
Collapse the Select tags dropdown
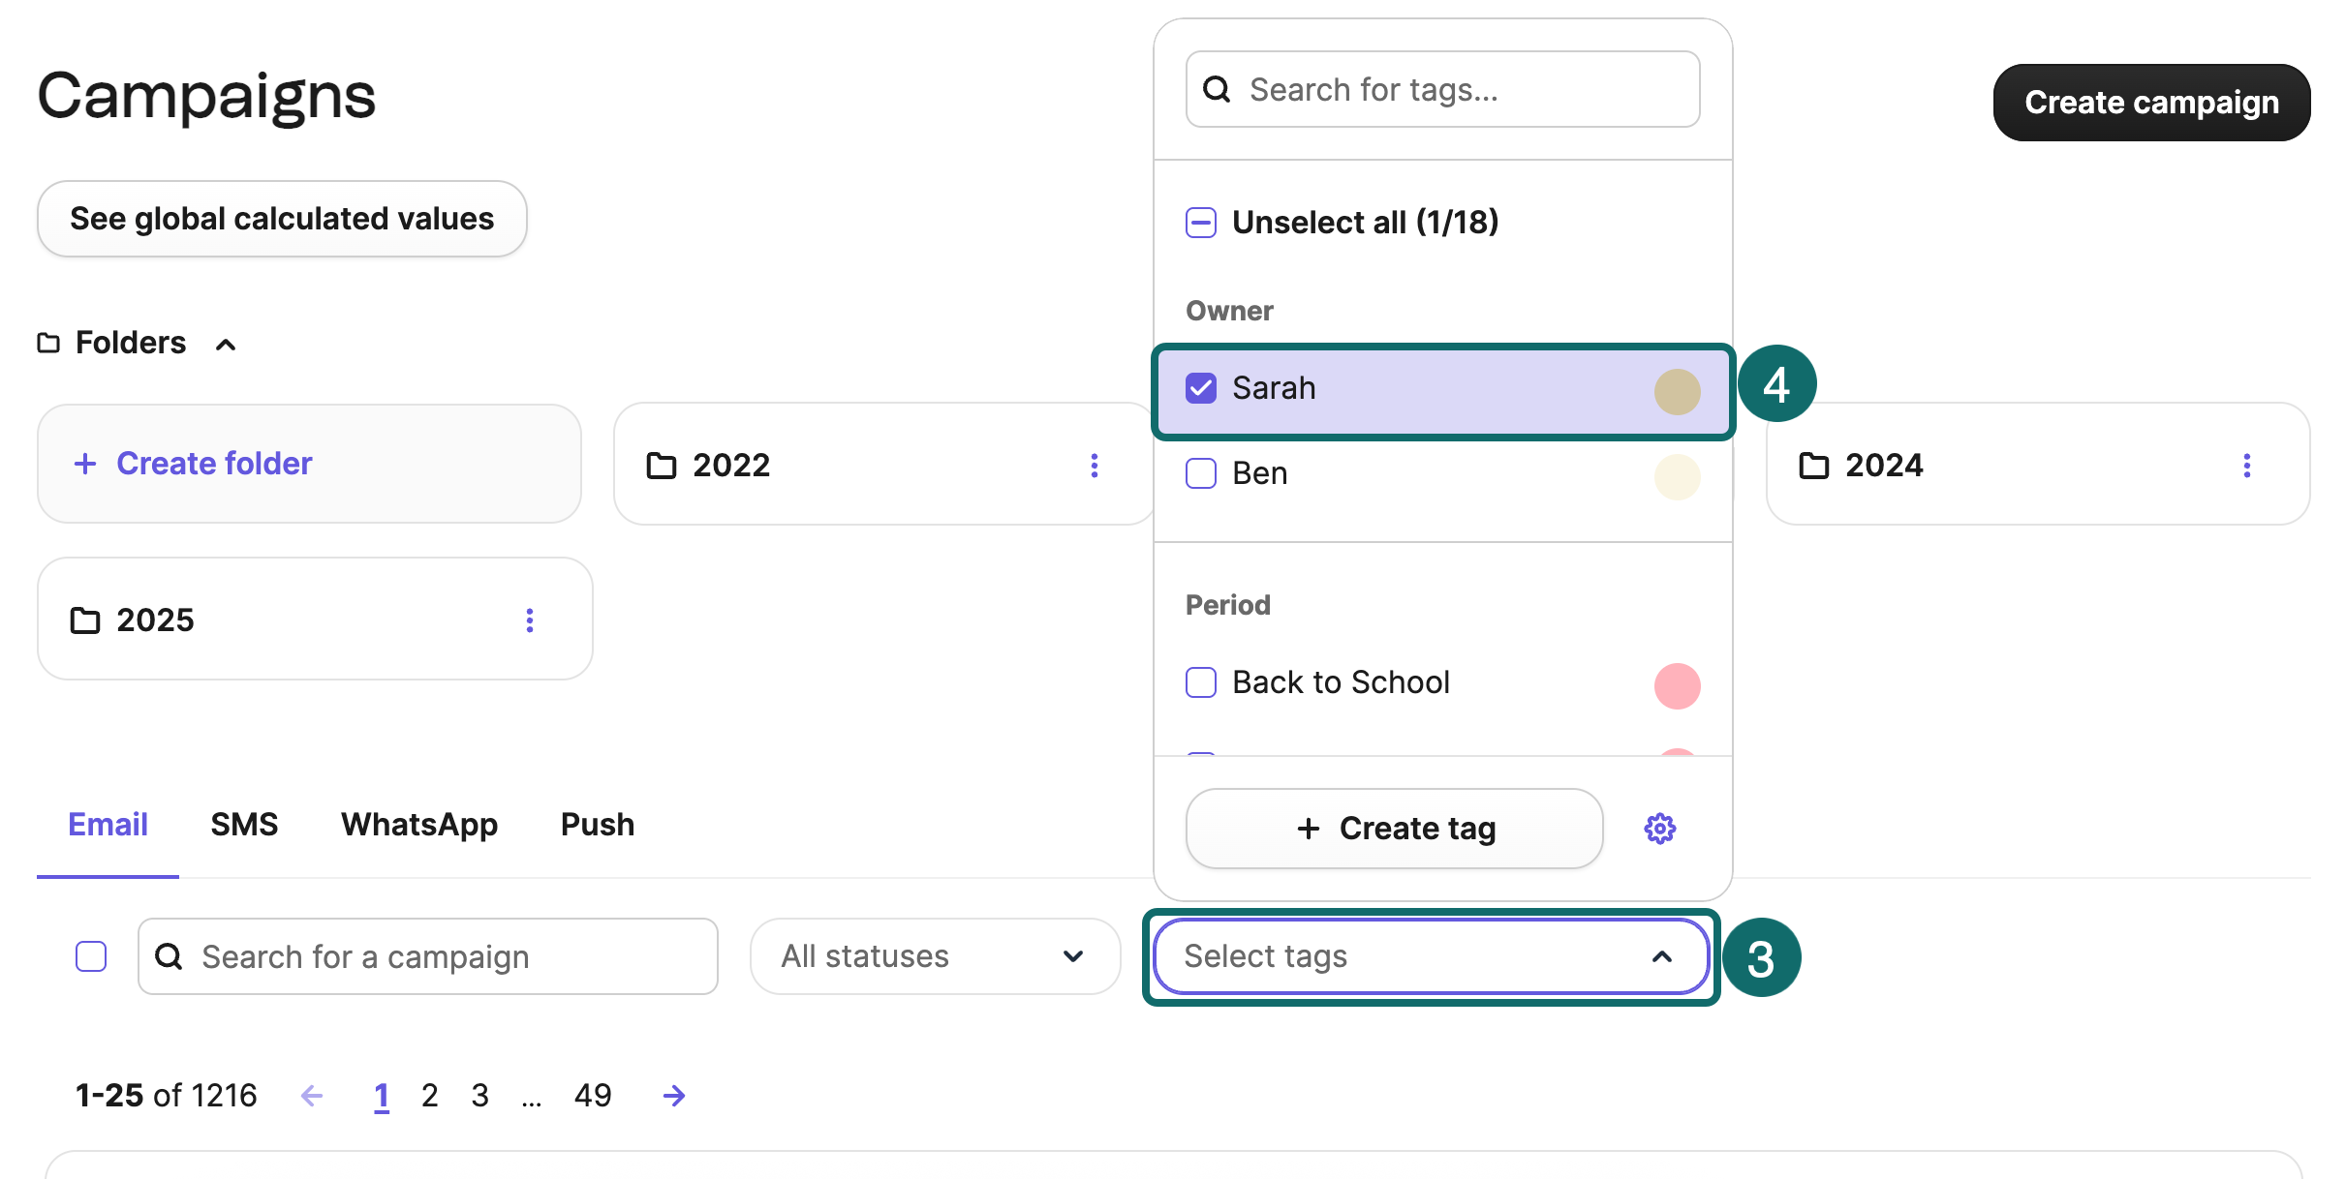tap(1661, 956)
